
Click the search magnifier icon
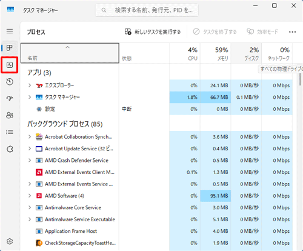104,10
